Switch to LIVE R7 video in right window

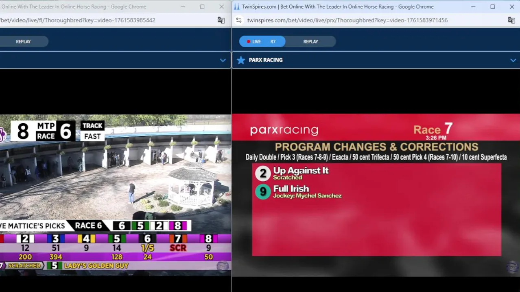pyautogui.click(x=262, y=41)
